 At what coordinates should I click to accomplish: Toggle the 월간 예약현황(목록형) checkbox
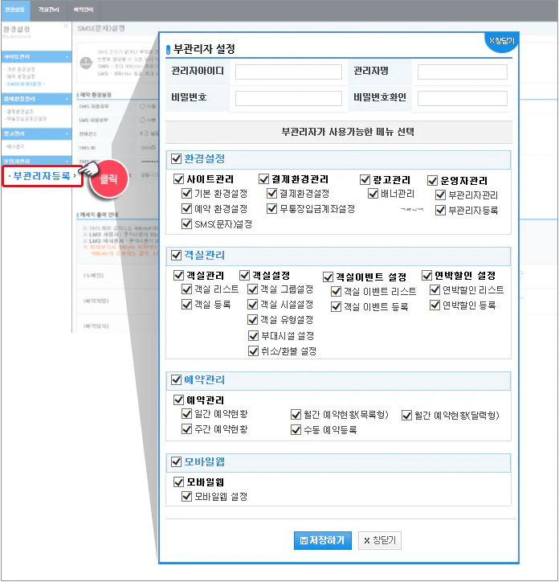click(296, 414)
